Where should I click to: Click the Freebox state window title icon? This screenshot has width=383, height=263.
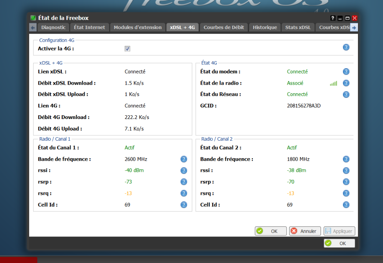[x=33, y=18]
